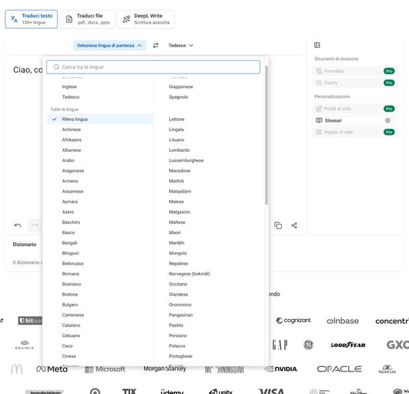Open the Traduci file tab
This screenshot has height=394, width=409.
point(87,19)
